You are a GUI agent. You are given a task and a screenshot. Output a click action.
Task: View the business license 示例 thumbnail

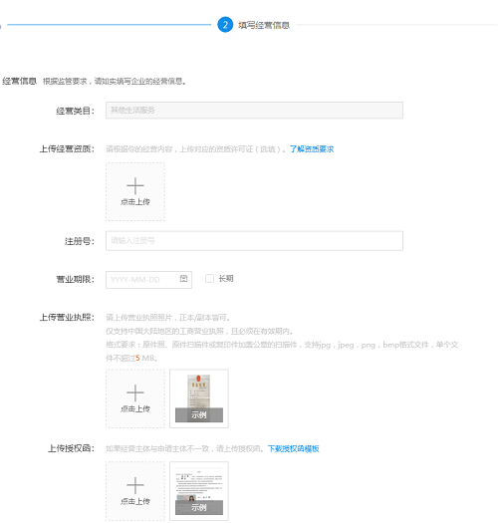pos(199,398)
